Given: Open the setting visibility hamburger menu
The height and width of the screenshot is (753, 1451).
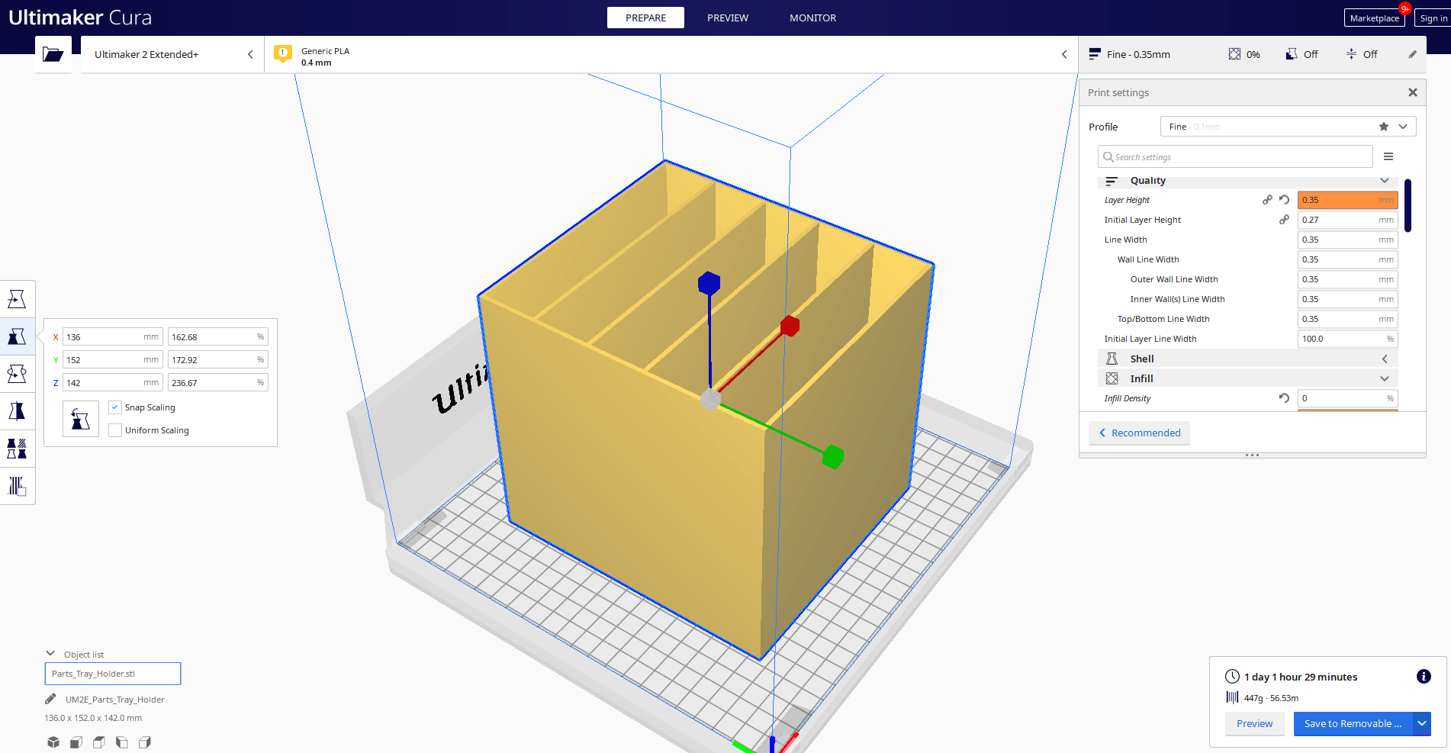Looking at the screenshot, I should point(1389,156).
